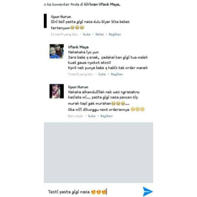Open Uyun Hurun name on the top comment
The height and width of the screenshot is (197, 197).
pyautogui.click(x=61, y=17)
